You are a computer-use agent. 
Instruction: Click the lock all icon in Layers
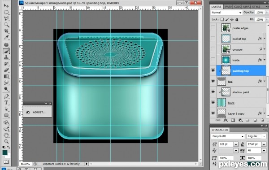click(x=237, y=19)
